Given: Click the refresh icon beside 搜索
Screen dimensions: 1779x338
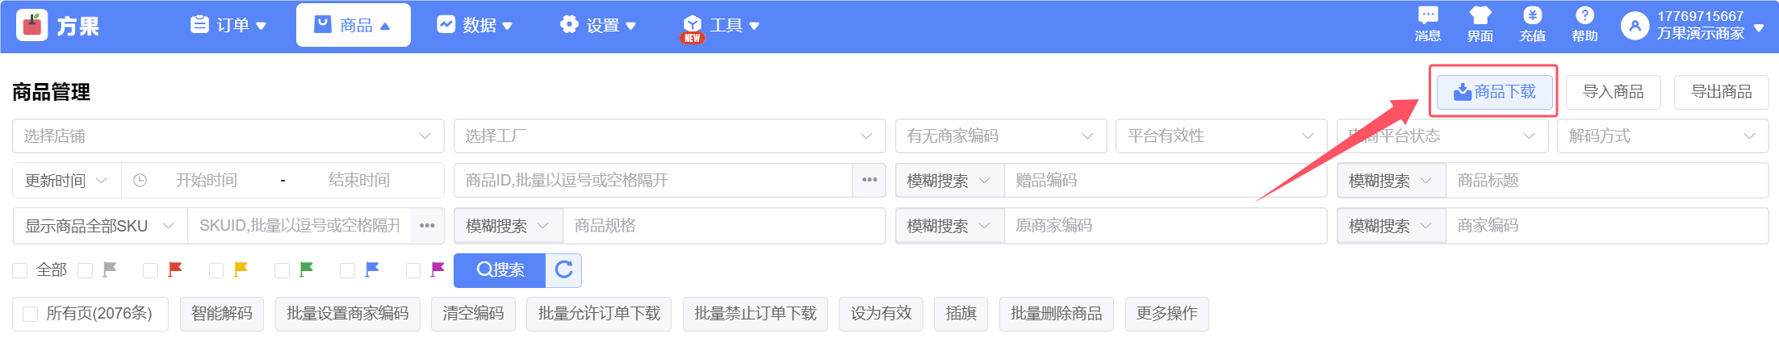Looking at the screenshot, I should pos(564,270).
